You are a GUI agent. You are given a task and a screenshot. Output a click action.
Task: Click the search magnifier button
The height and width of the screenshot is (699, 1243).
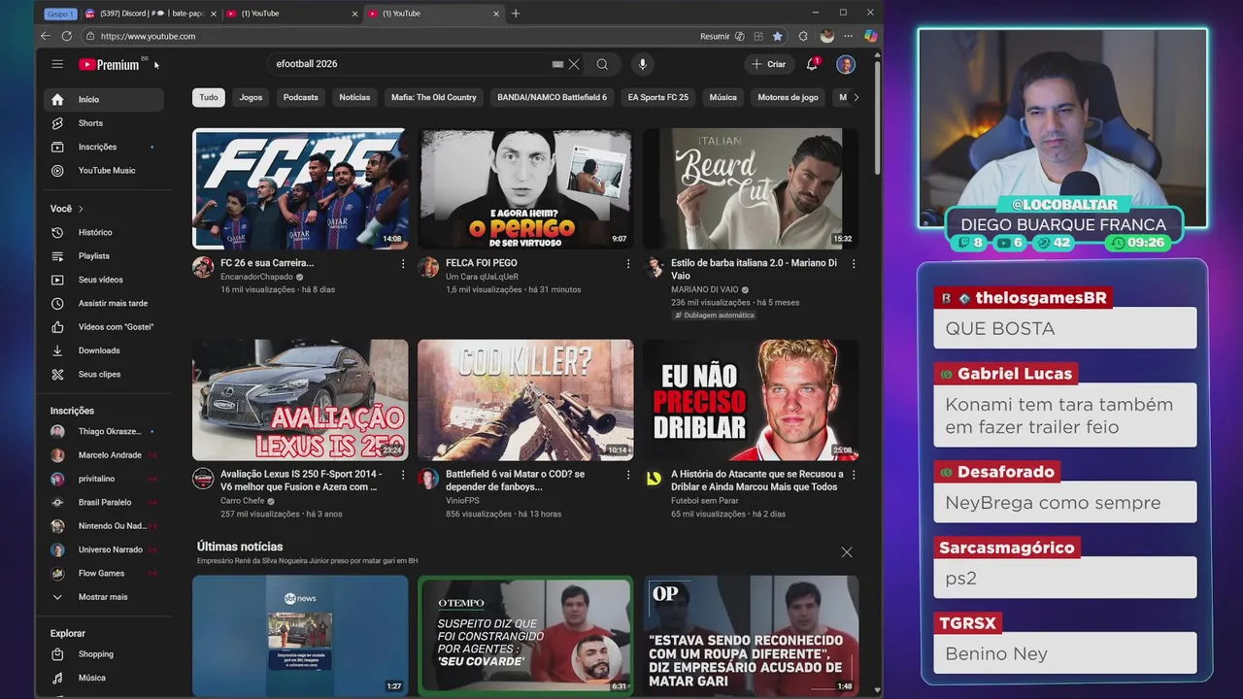[602, 64]
